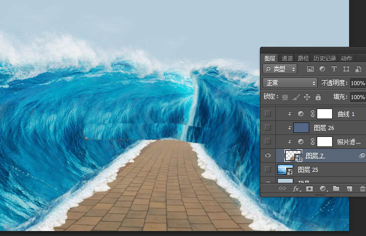Delete layer with trash icon
Image resolution: width=366 pixels, height=236 pixels.
click(363, 188)
